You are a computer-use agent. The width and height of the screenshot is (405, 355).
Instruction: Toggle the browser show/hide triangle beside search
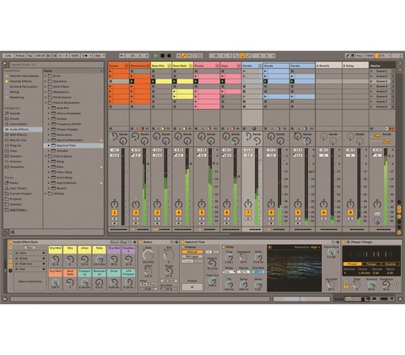click(5, 63)
